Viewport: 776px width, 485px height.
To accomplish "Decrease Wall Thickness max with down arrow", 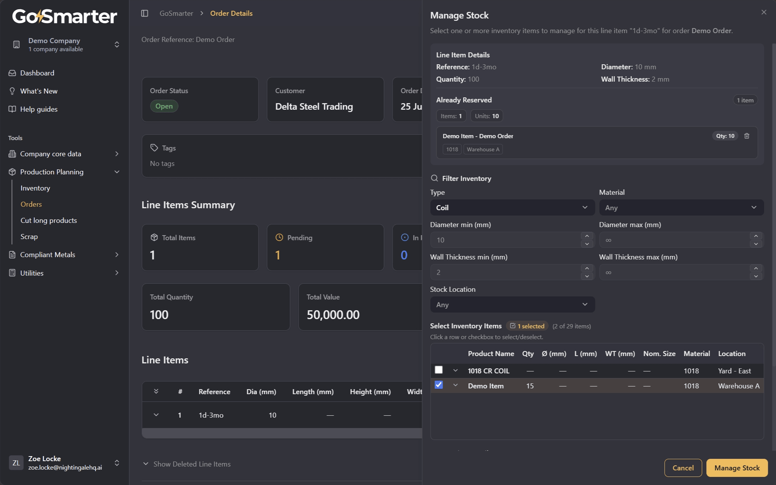I will pos(756,276).
